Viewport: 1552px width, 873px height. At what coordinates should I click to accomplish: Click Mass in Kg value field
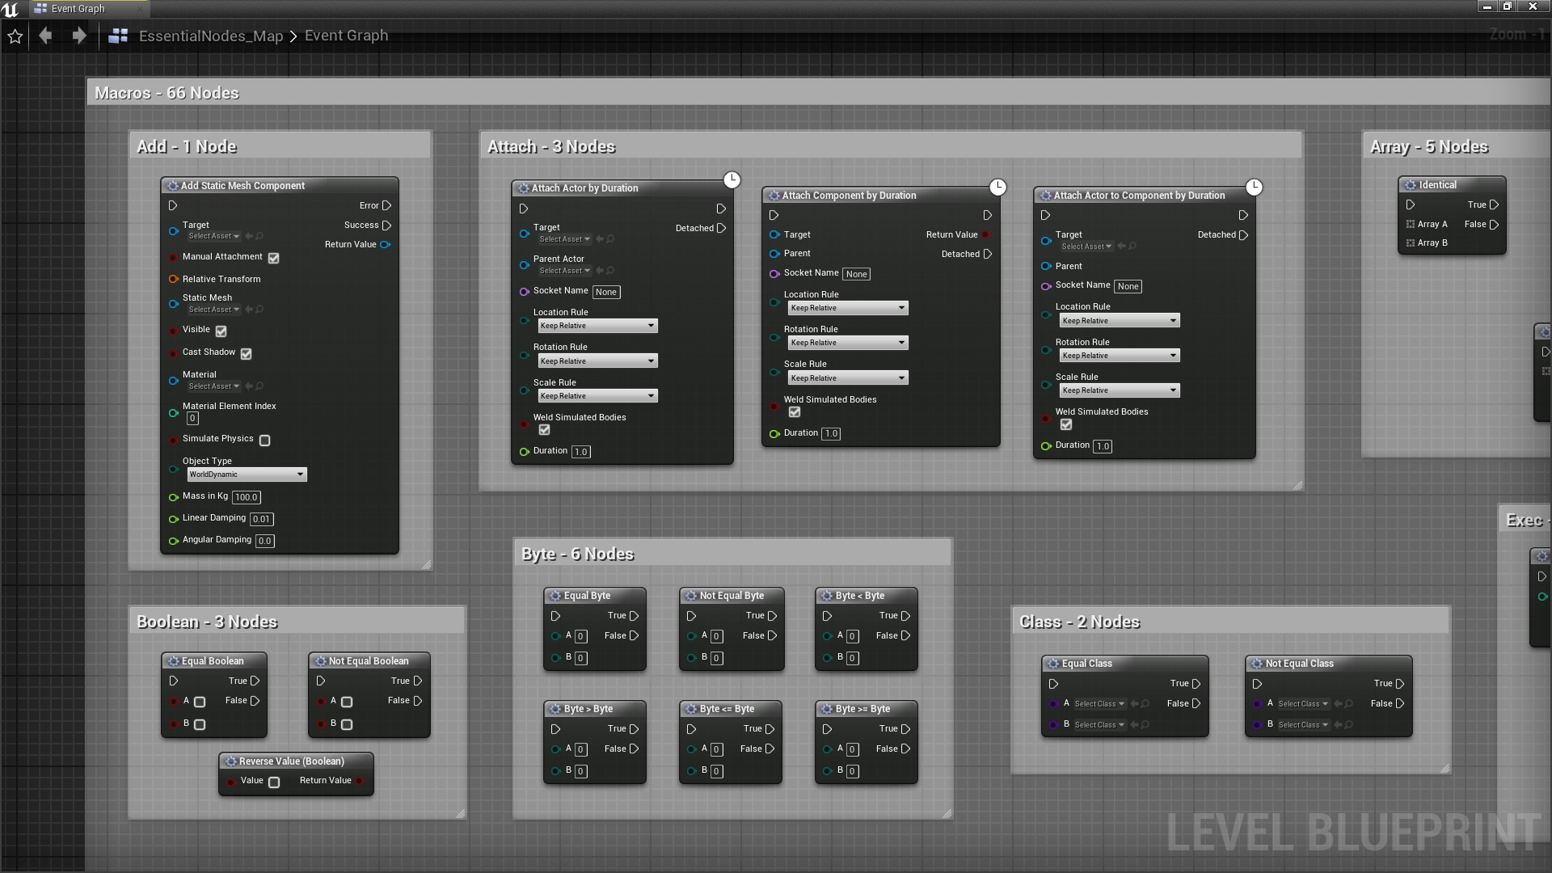coord(247,497)
